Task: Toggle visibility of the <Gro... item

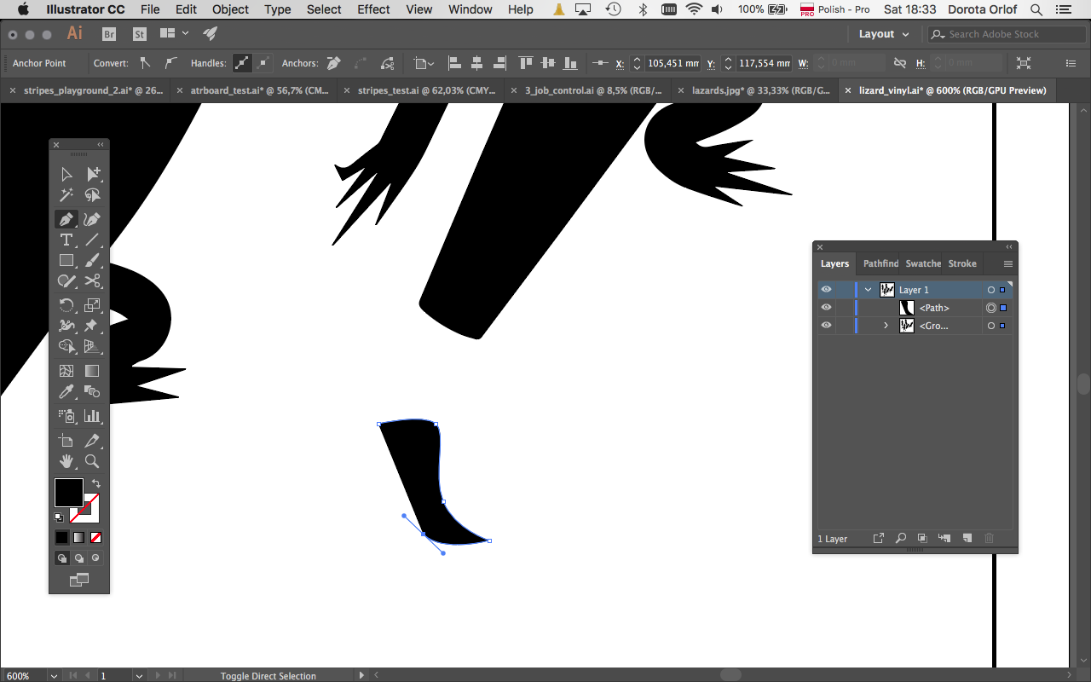Action: coord(826,326)
